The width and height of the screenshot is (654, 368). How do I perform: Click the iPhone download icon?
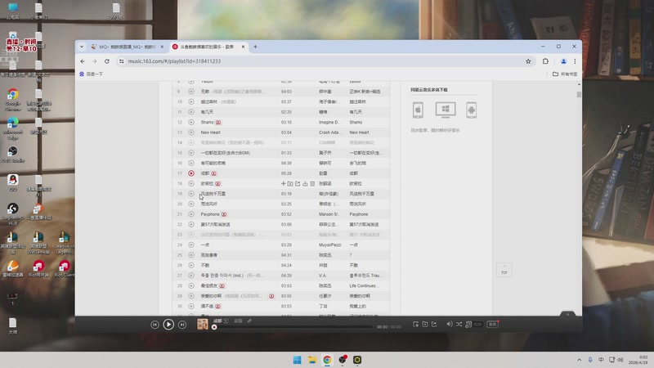[418, 110]
